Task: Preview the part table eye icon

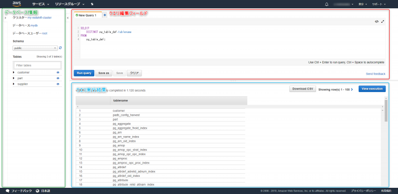Action: click(x=58, y=78)
